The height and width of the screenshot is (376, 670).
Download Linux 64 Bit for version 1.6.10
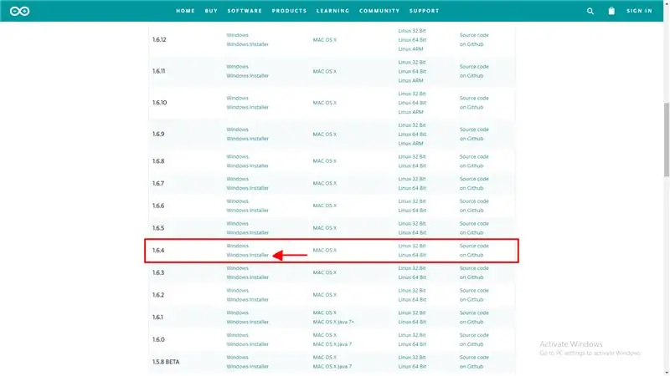[412, 103]
